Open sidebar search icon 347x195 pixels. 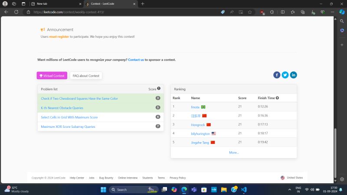(x=342, y=21)
